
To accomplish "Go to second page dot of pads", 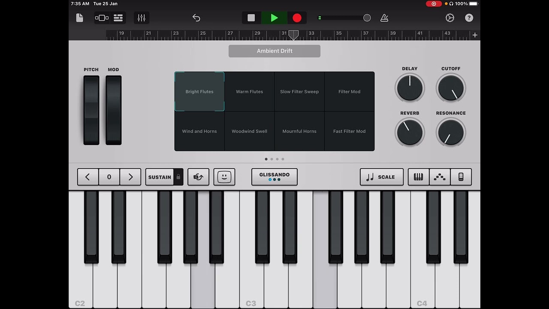I will coord(271,159).
